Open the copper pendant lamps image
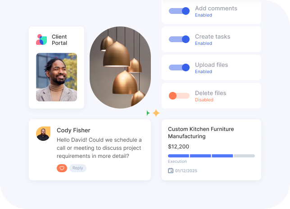 (120, 67)
